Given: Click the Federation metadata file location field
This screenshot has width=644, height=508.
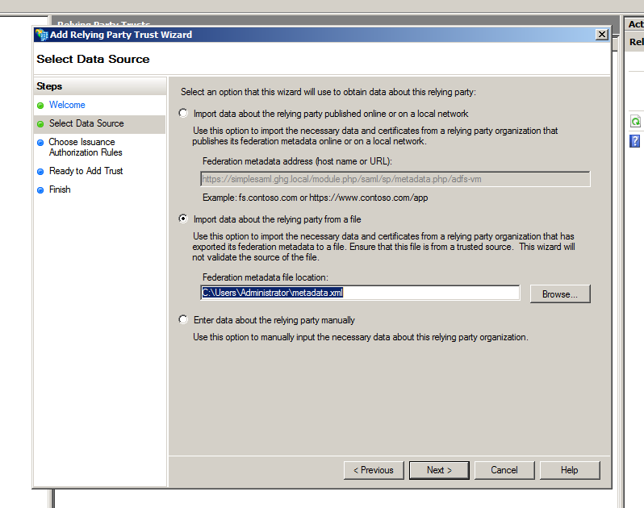Looking at the screenshot, I should [x=360, y=293].
